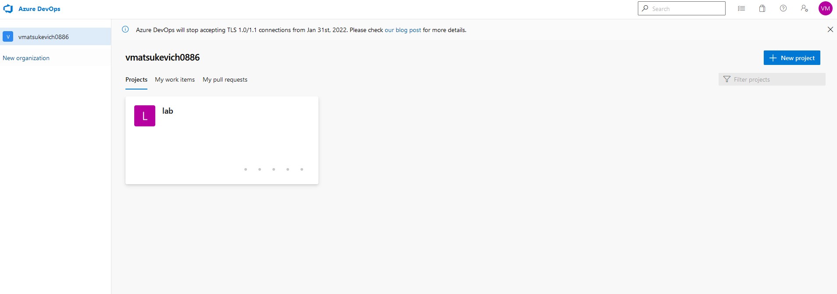Open the Azure DevOps home link
This screenshot has height=294, width=837.
coord(39,9)
